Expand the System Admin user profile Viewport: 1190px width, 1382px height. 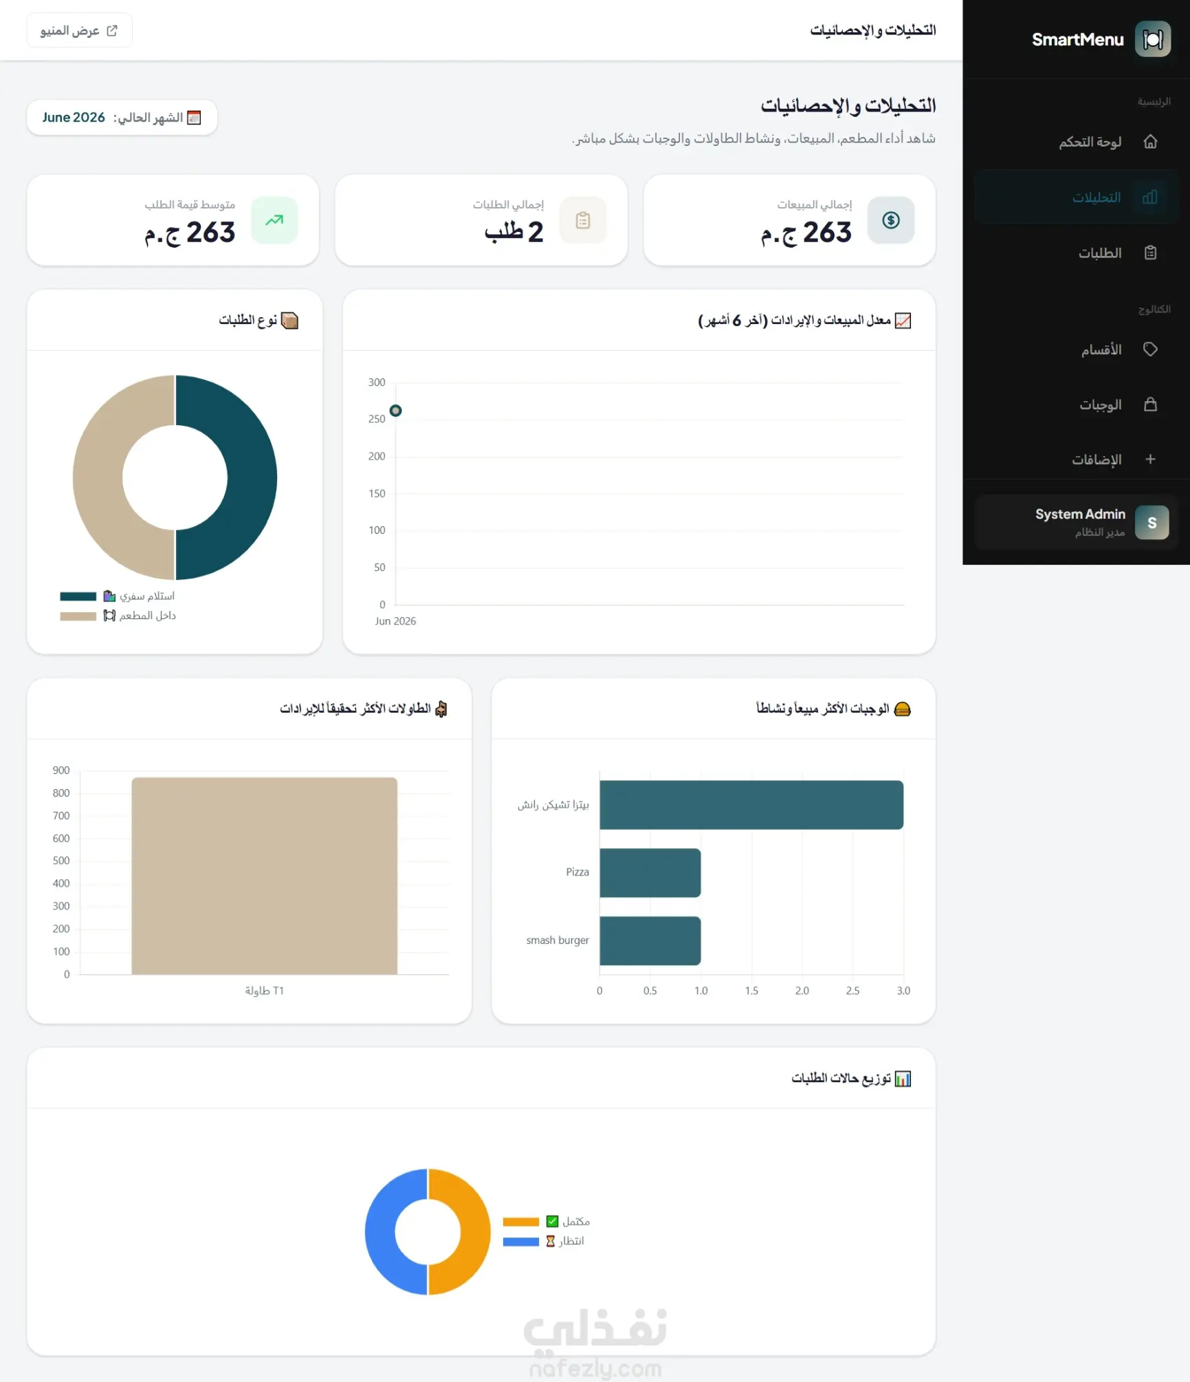1076,523
